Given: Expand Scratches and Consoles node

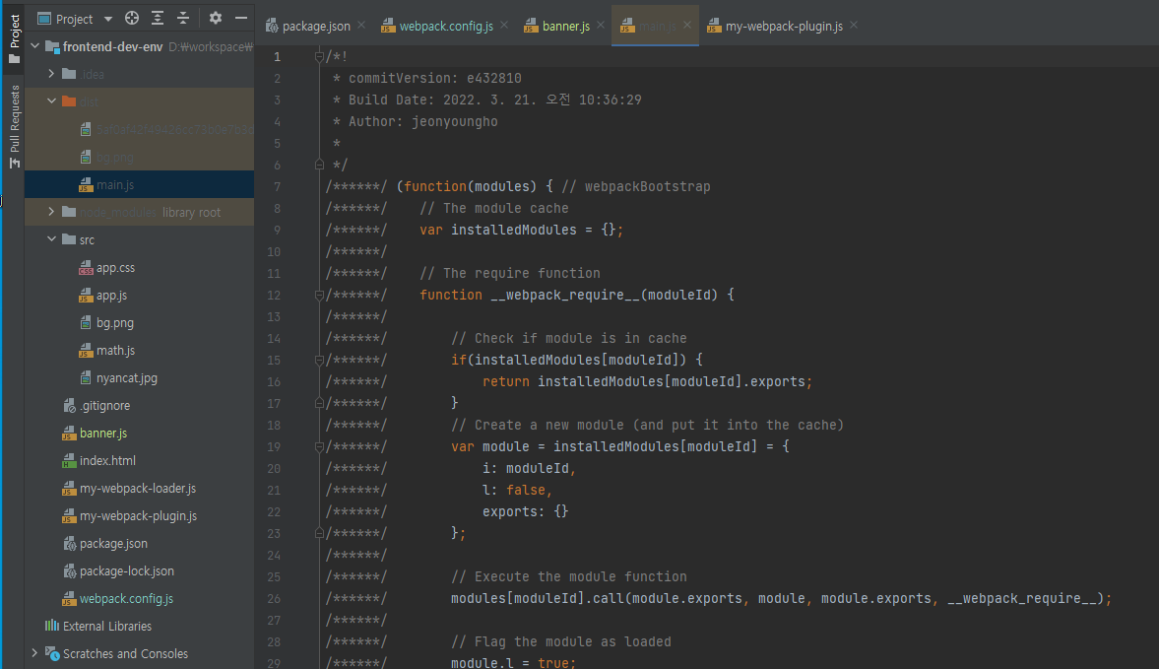Looking at the screenshot, I should click(x=34, y=653).
